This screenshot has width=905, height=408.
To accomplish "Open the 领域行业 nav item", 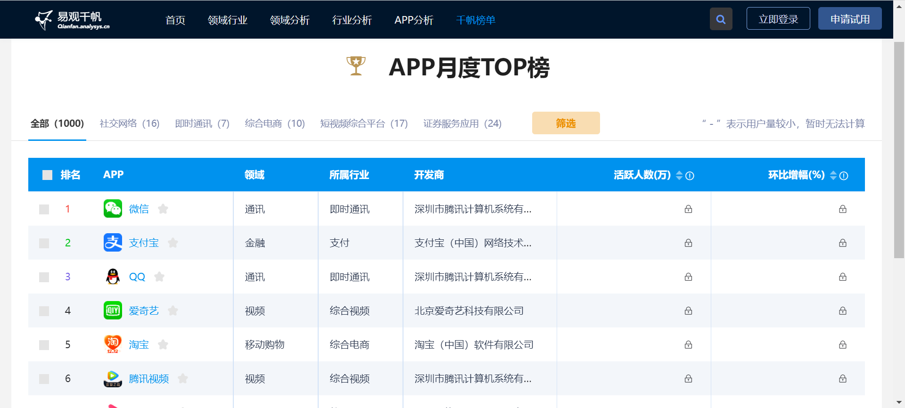I will (228, 20).
